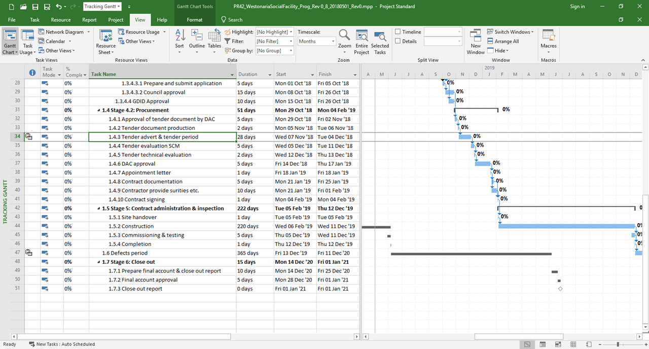This screenshot has width=649, height=349.
Task: Switch to the Project ribbon tab
Action: point(116,20)
